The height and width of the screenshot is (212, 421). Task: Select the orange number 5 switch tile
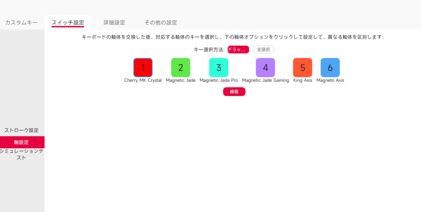[x=303, y=68]
